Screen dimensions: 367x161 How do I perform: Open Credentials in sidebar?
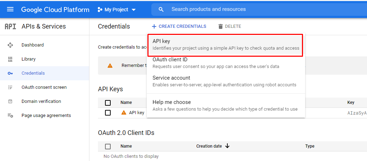click(x=45, y=73)
